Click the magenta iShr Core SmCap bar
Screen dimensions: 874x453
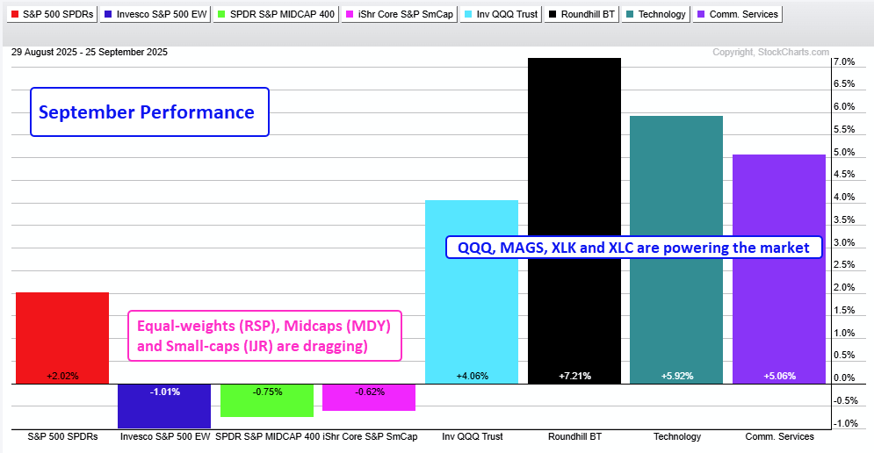click(369, 398)
